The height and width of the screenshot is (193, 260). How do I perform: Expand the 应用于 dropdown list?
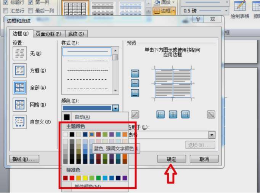click(x=212, y=135)
